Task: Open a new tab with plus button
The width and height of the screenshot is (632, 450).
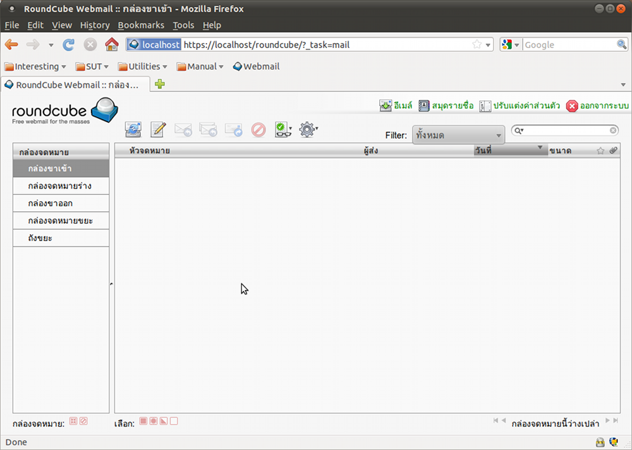Action: click(x=160, y=84)
